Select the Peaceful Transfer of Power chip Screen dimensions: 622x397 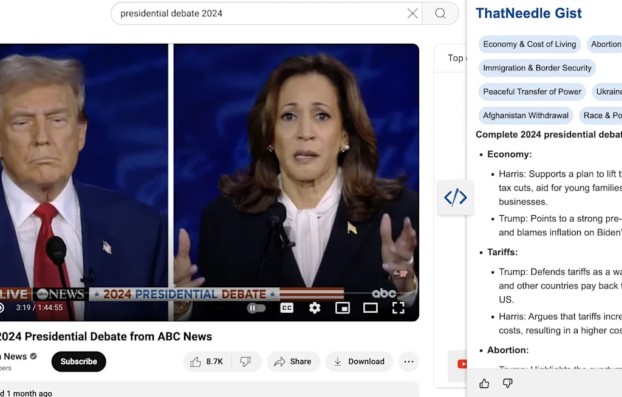532,92
